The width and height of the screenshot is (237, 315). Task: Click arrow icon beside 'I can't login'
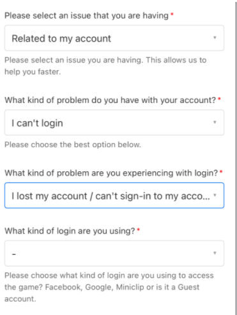pos(215,122)
